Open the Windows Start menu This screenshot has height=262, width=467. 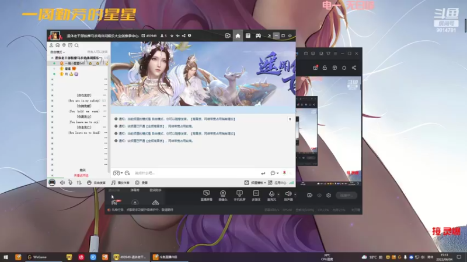[6, 257]
